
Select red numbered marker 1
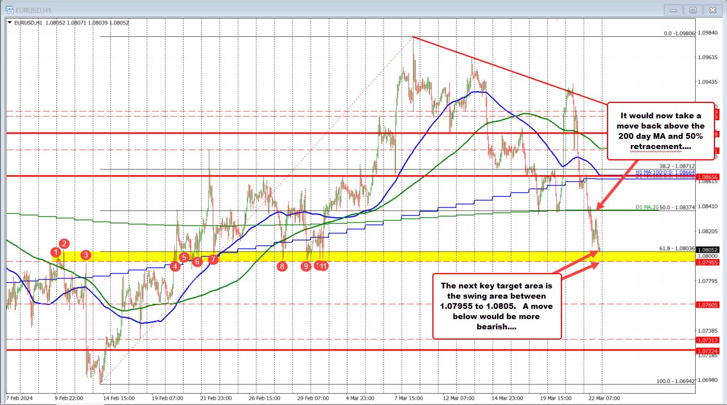pyautogui.click(x=55, y=253)
